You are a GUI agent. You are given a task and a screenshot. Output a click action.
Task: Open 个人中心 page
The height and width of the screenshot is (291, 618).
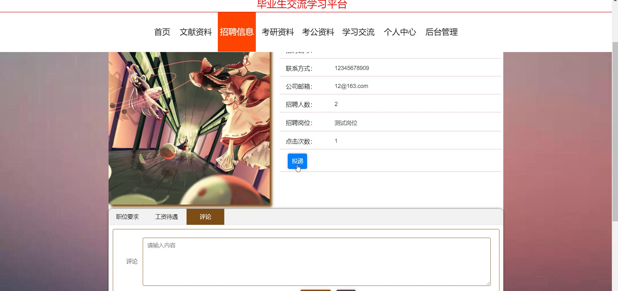click(x=400, y=32)
